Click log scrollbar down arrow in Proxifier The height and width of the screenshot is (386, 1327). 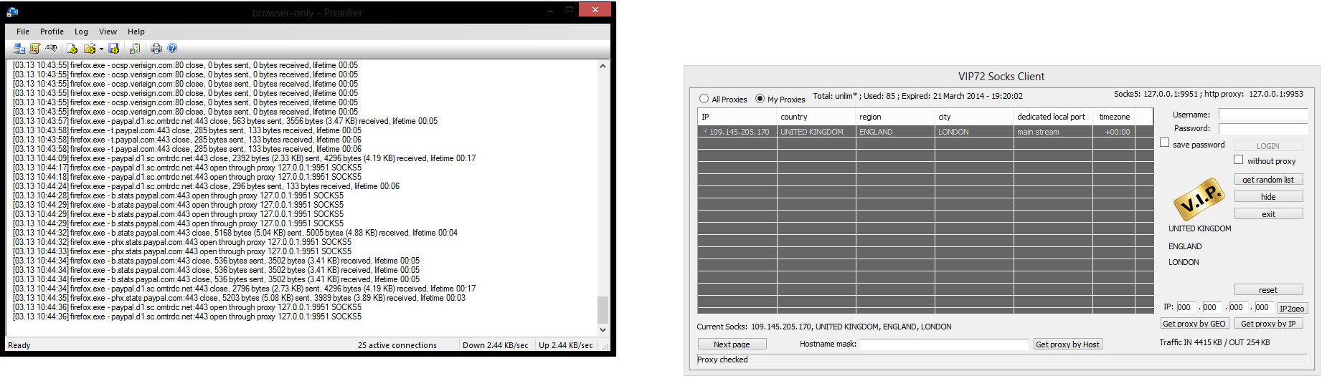pos(603,330)
